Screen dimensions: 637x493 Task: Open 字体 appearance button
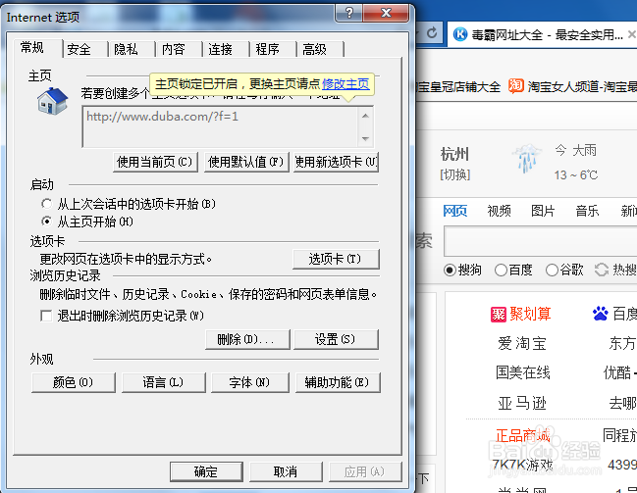tap(250, 382)
